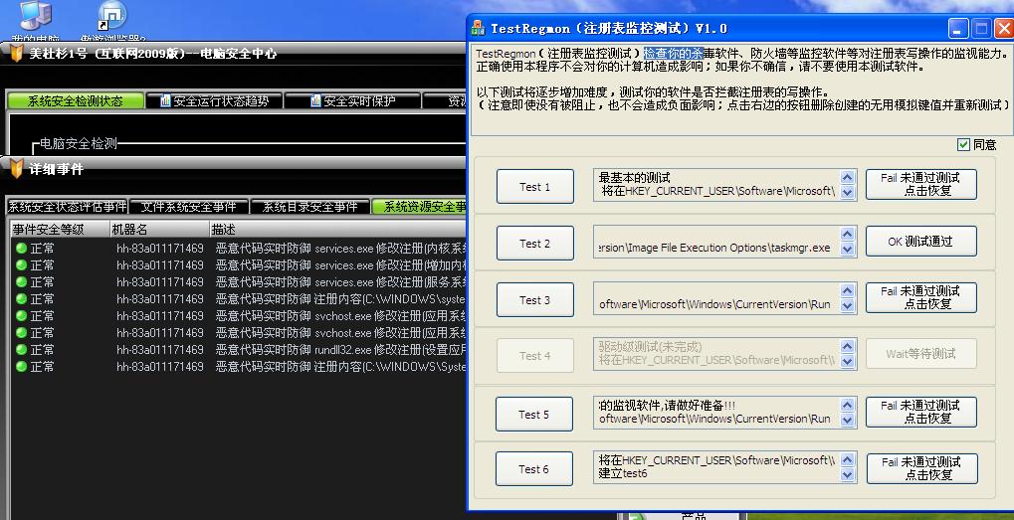Screen dimensions: 1014x520
Task: Click the chart icon on 安全运行状态趋势 tab
Action: (165, 100)
